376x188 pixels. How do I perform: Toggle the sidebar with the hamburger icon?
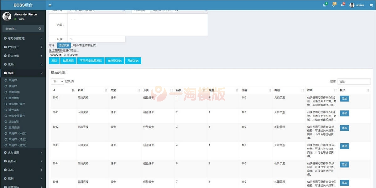click(x=50, y=5)
